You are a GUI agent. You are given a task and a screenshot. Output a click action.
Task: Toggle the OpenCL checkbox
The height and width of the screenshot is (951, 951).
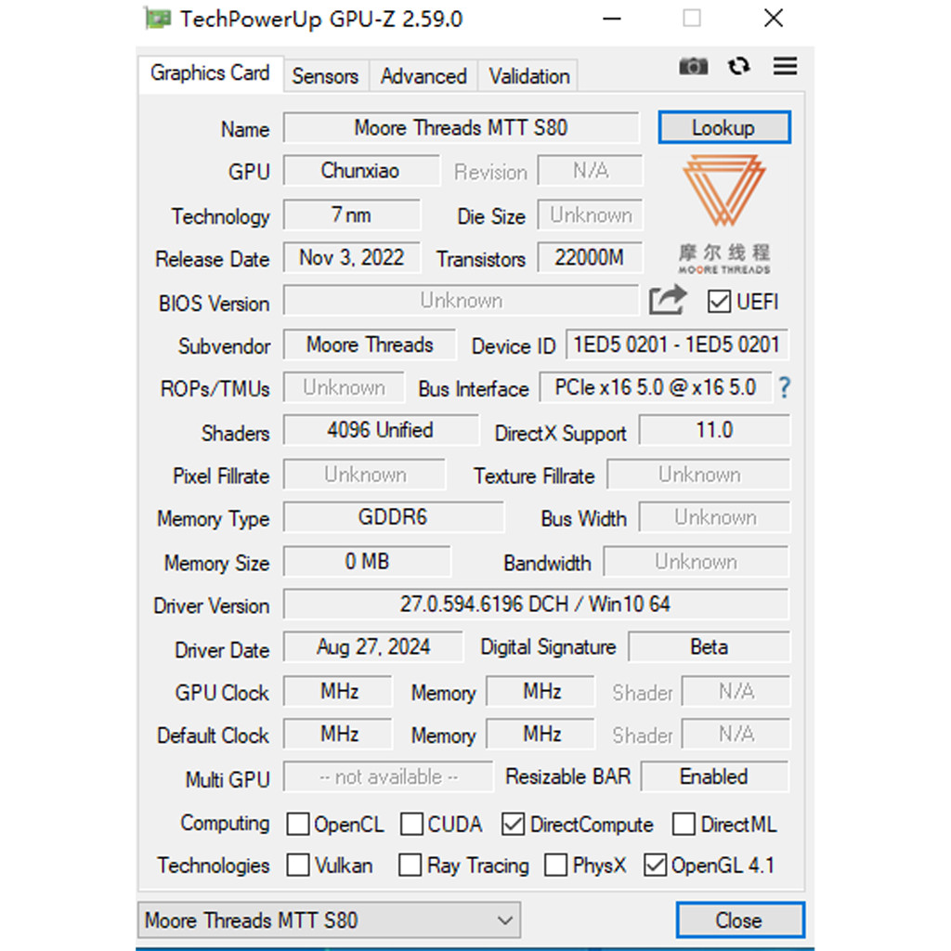(298, 824)
